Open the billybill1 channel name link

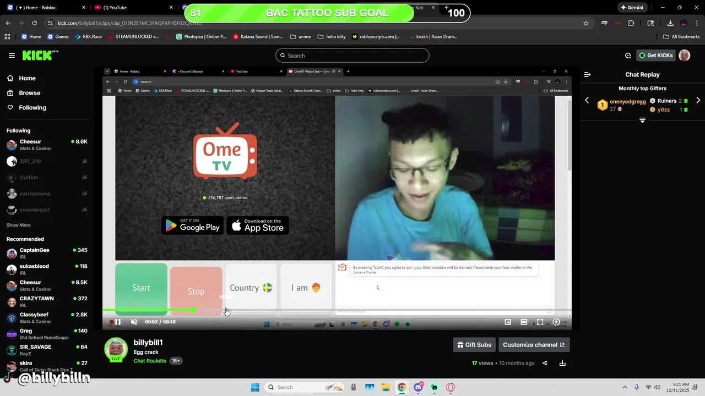click(x=148, y=343)
